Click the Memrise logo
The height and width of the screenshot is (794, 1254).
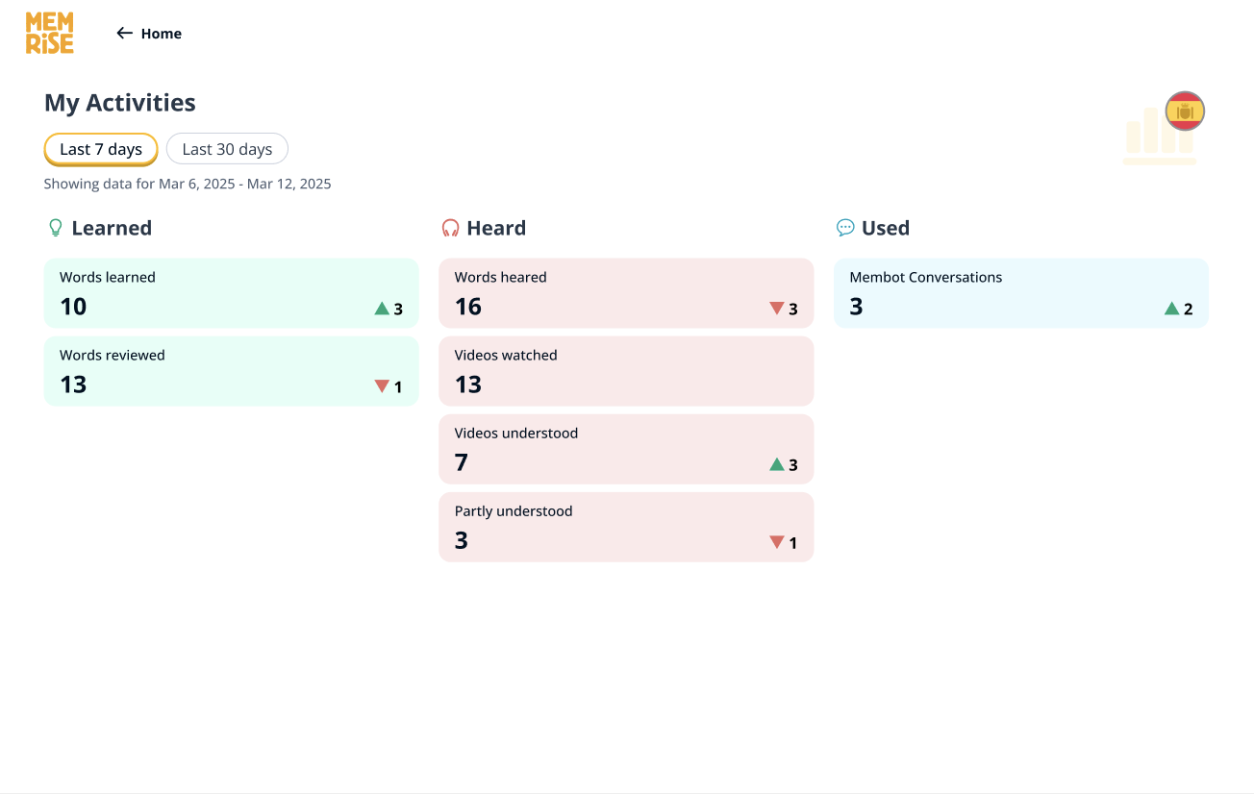pos(50,34)
